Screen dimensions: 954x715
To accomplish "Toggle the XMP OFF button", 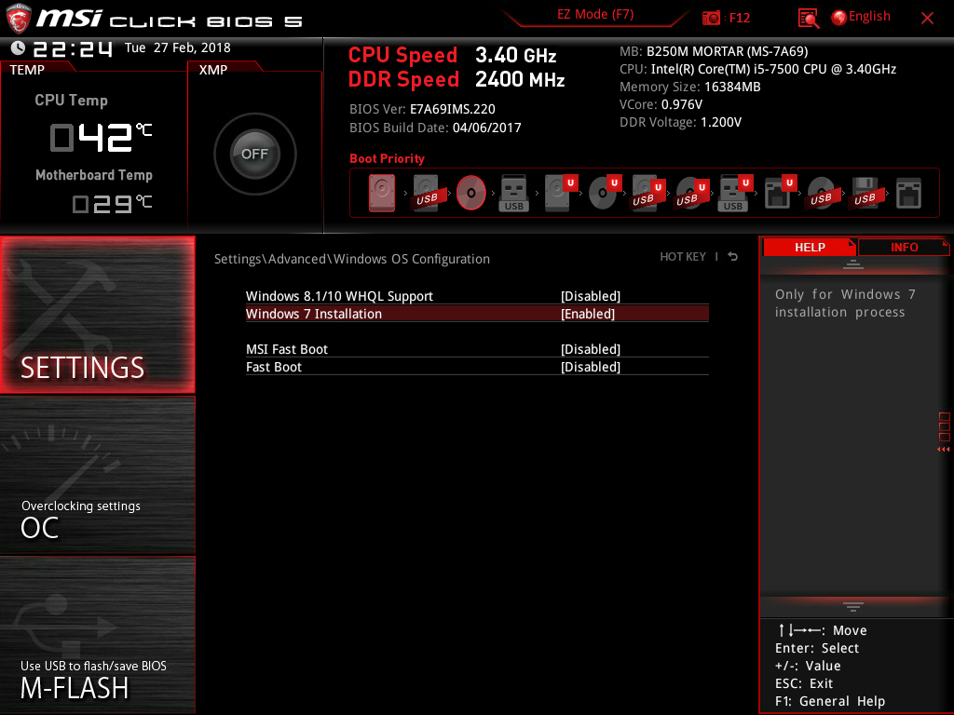I will click(x=254, y=154).
